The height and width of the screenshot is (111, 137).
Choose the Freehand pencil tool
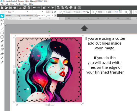point(2,41)
